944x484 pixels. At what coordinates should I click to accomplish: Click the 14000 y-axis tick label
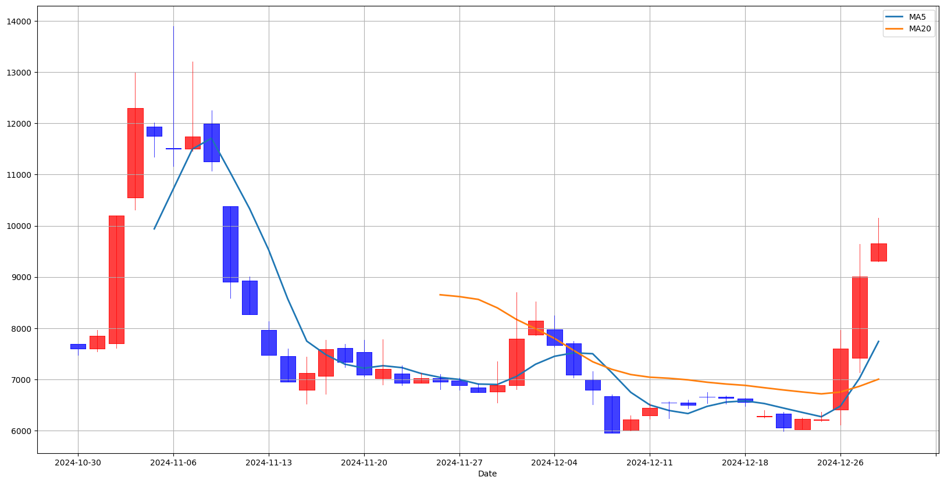click(20, 21)
